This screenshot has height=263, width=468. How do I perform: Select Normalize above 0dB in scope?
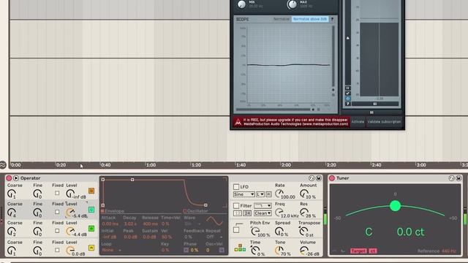(x=310, y=19)
